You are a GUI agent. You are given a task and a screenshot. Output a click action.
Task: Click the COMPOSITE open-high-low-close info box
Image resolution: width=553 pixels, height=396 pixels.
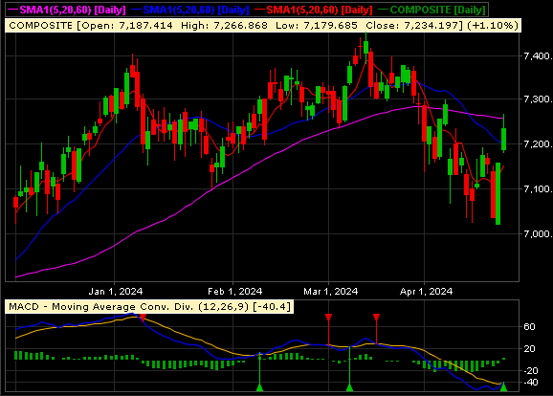pos(263,26)
